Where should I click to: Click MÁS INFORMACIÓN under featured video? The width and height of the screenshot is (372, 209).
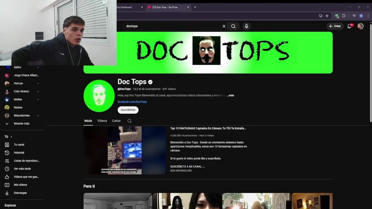tap(181, 171)
